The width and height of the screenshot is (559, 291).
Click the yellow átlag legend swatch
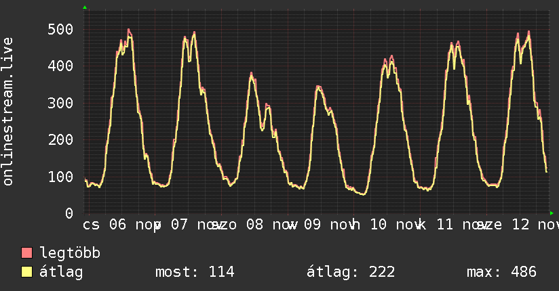click(x=27, y=273)
